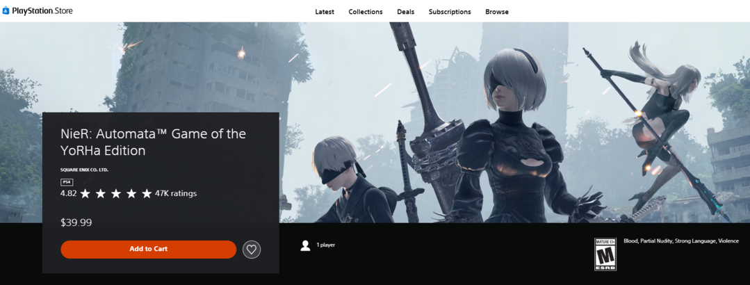Toggle the heart wishlist button
This screenshot has height=285, width=750.
click(x=252, y=249)
